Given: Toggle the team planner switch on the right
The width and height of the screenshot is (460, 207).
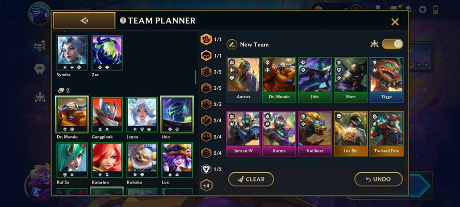Looking at the screenshot, I should (x=392, y=44).
